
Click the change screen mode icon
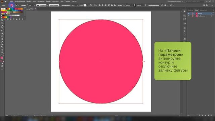coord(2,66)
